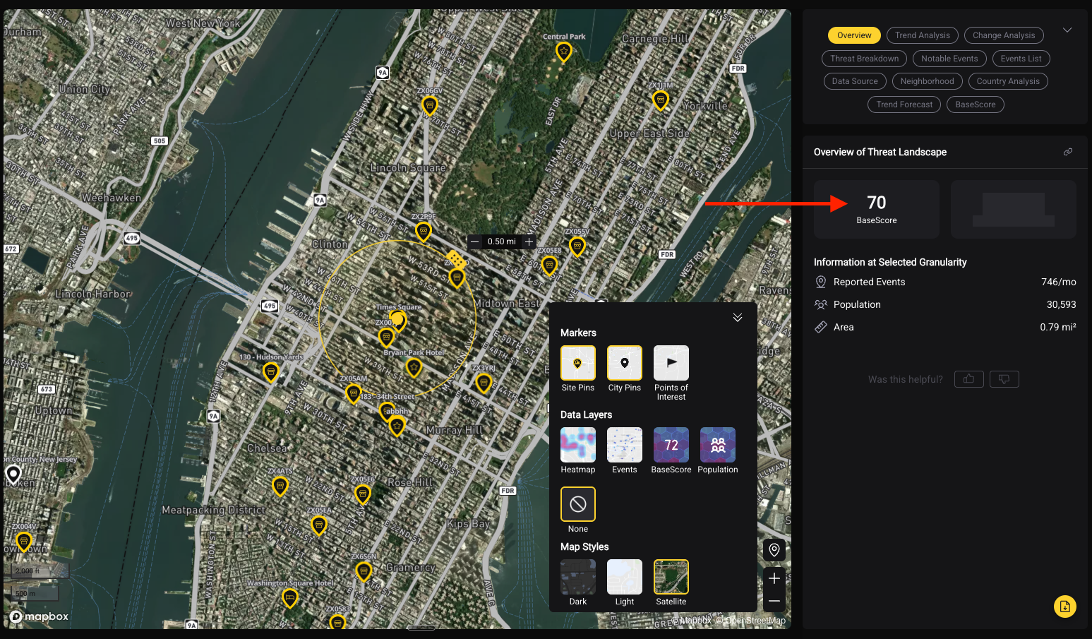Click the 0.50 mi radius value
The height and width of the screenshot is (639, 1092).
click(x=502, y=241)
